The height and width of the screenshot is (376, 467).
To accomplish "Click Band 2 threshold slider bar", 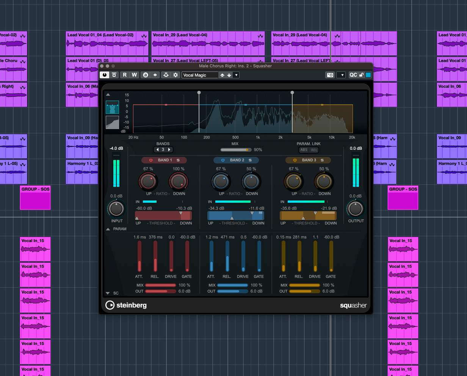I will point(236,216).
